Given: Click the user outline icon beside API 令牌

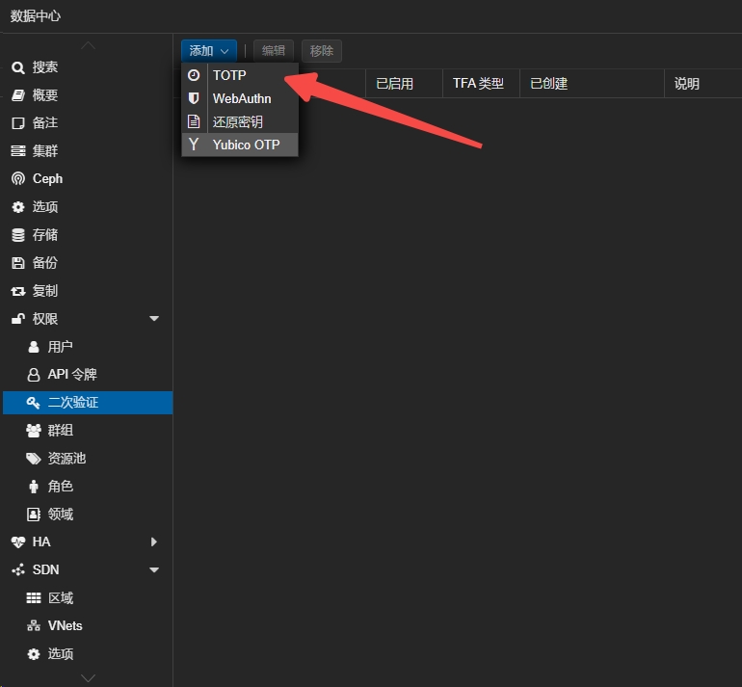Looking at the screenshot, I should pyautogui.click(x=34, y=375).
